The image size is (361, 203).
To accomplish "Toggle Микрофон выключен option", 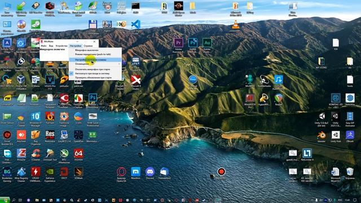I will pyautogui.click(x=95, y=50).
